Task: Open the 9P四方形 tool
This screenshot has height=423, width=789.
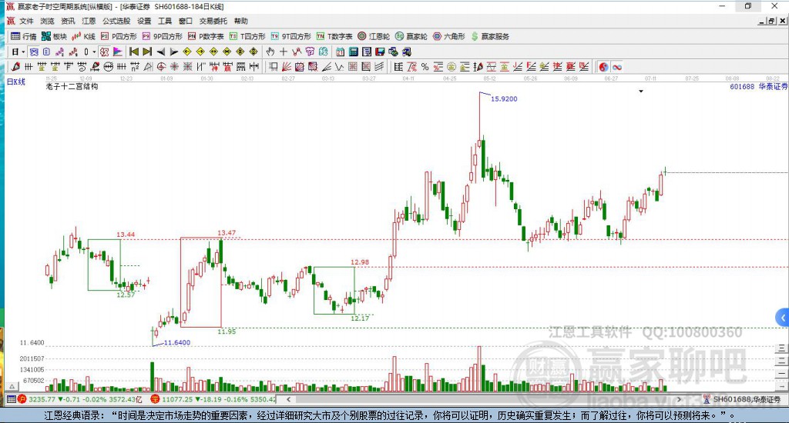Action: click(x=163, y=36)
